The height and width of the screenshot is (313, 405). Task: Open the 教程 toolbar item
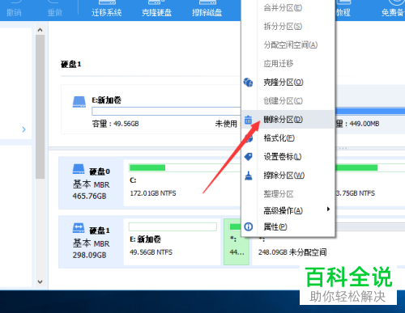coord(343,9)
